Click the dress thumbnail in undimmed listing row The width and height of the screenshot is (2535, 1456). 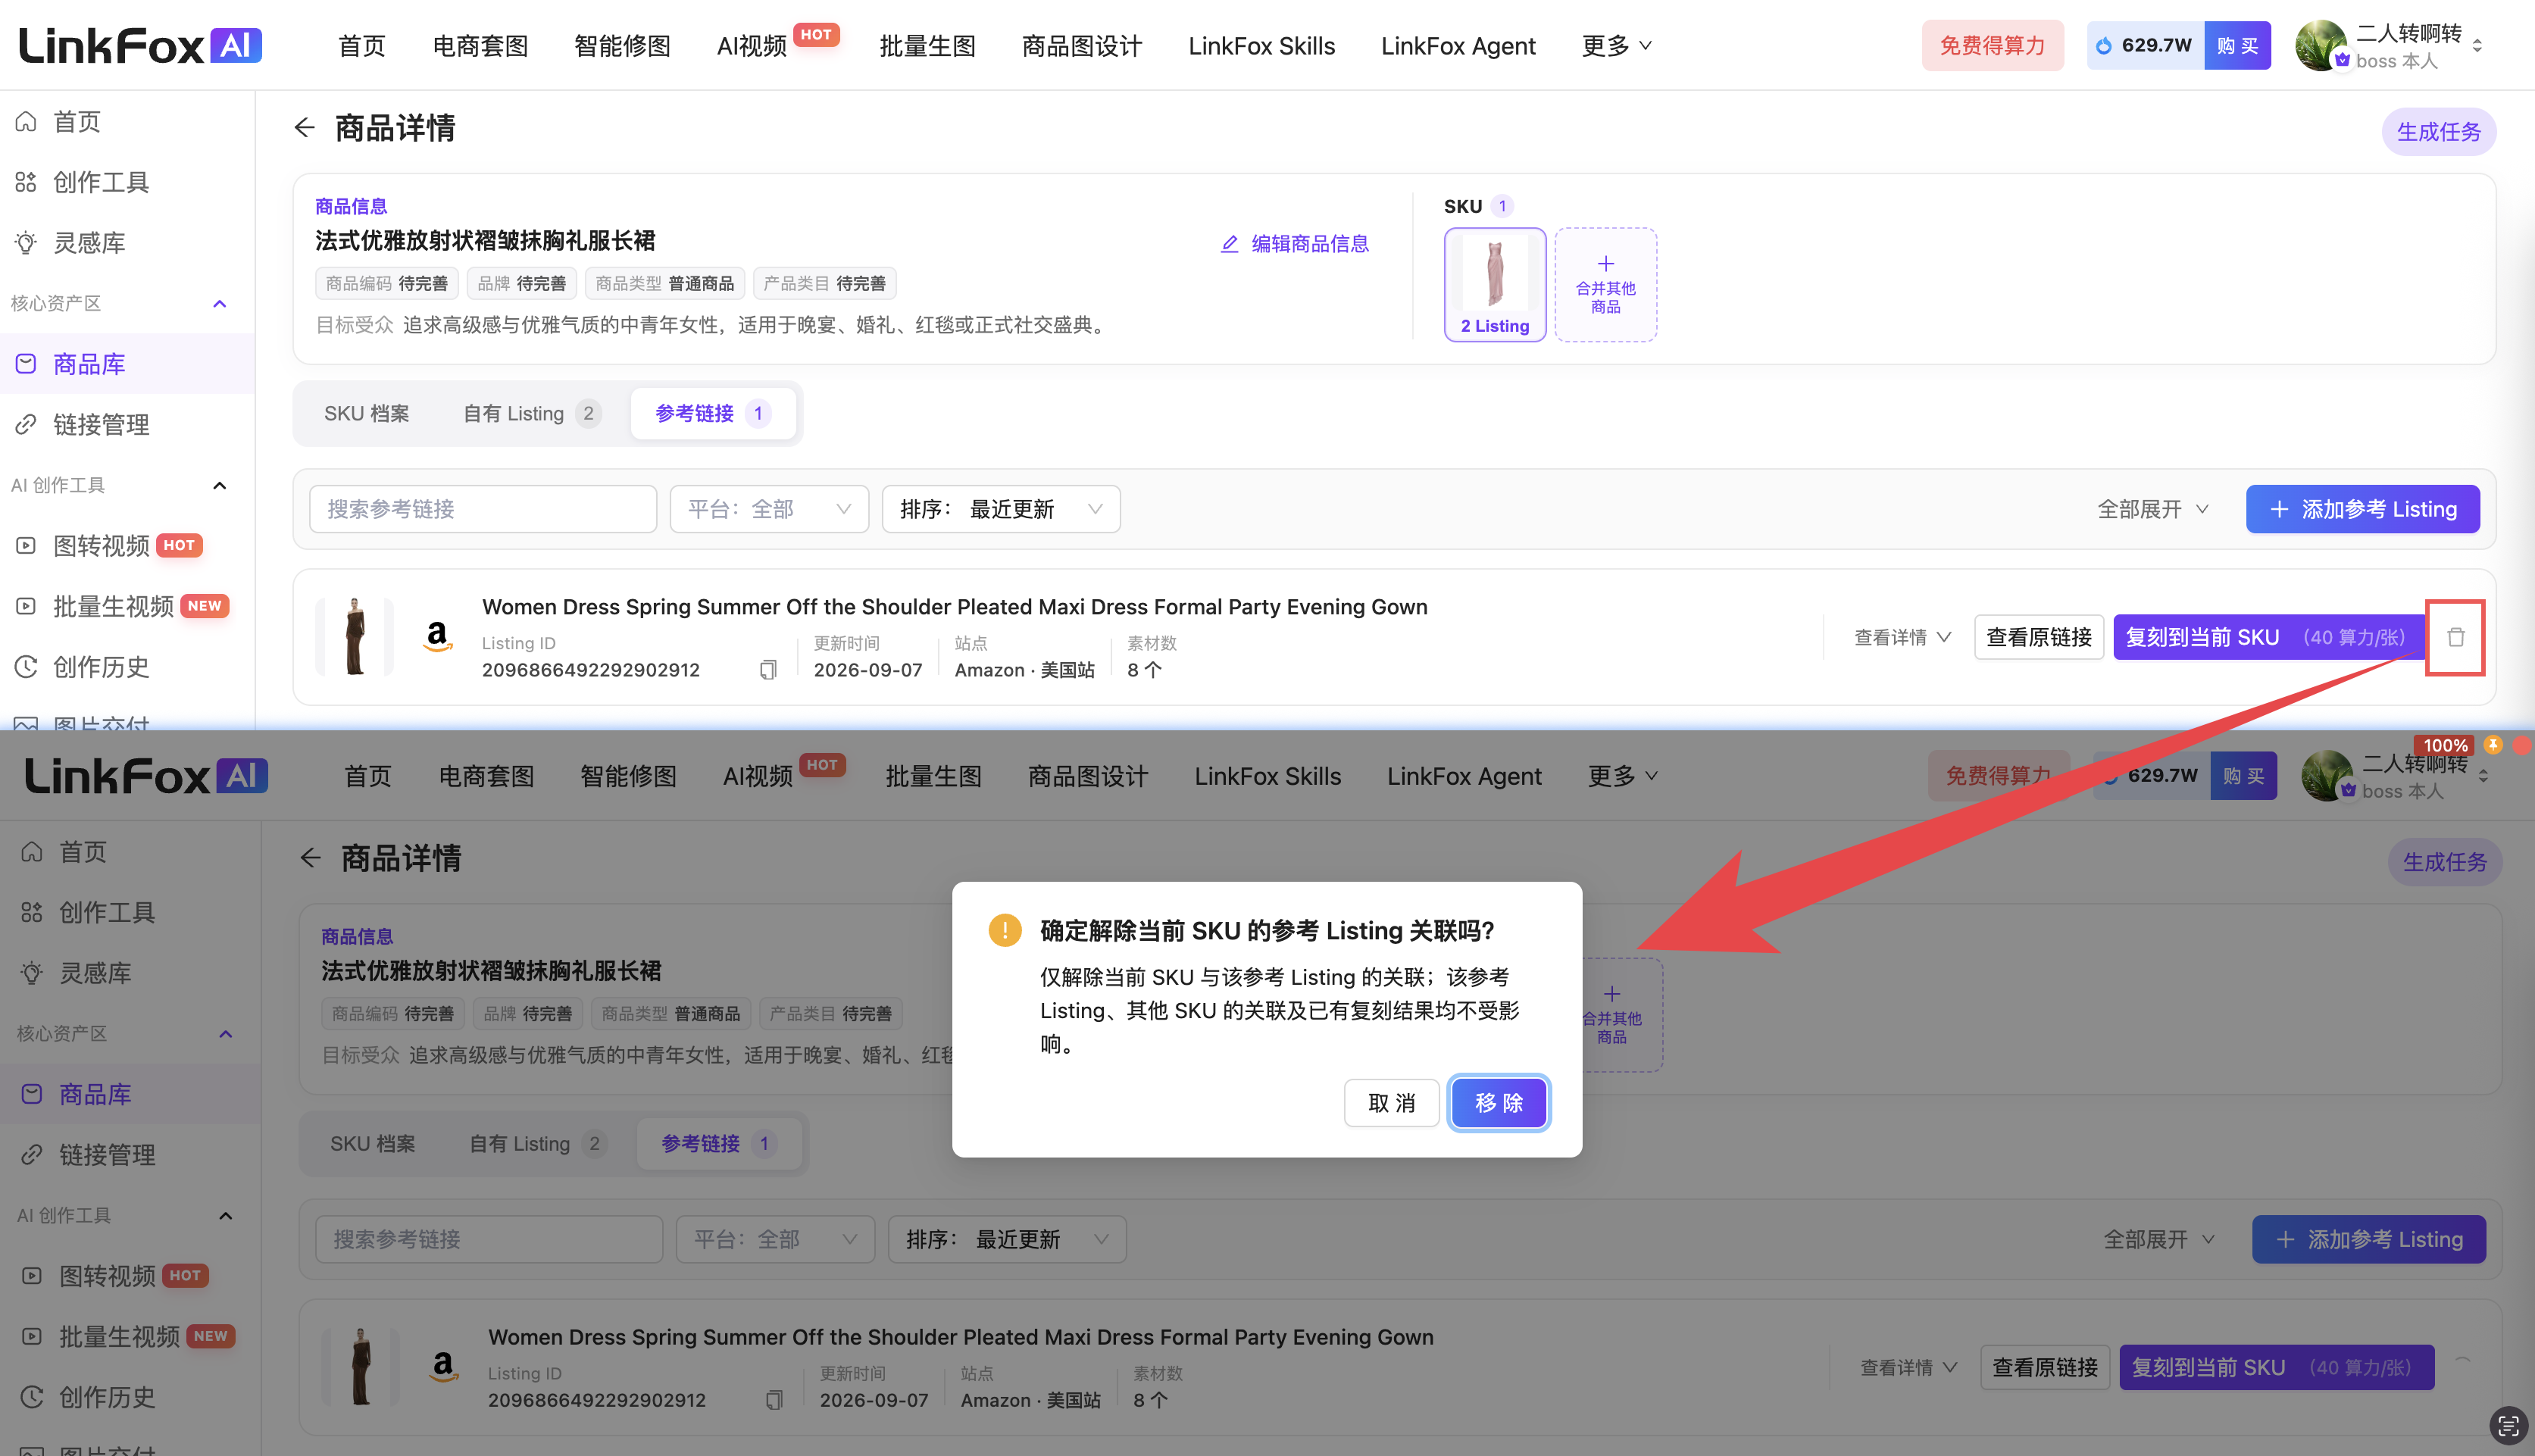(x=355, y=637)
